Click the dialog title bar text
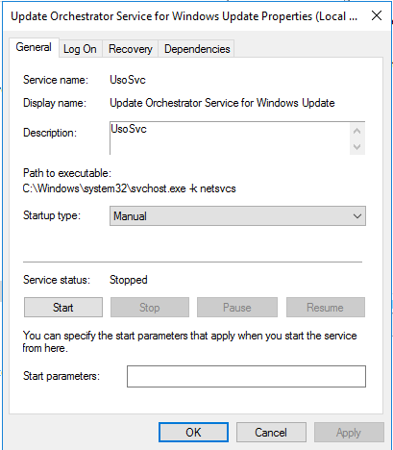 point(184,16)
